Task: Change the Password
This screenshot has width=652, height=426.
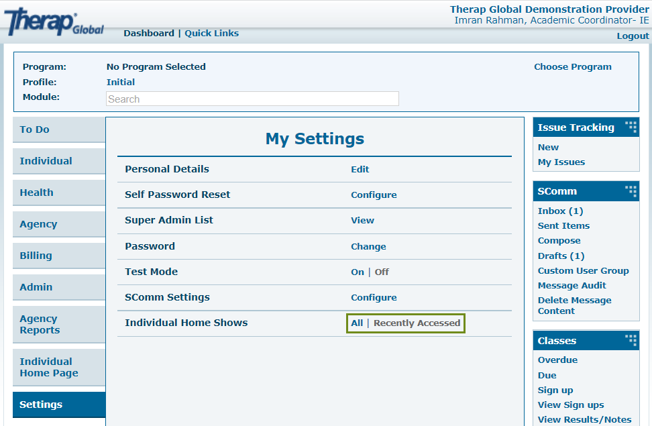Action: (x=368, y=247)
